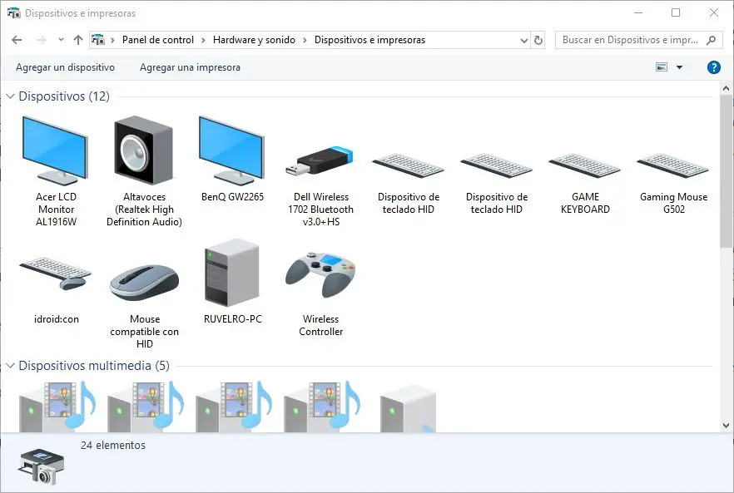The width and height of the screenshot is (734, 493).
Task: Click the change view icon
Action: pos(662,67)
